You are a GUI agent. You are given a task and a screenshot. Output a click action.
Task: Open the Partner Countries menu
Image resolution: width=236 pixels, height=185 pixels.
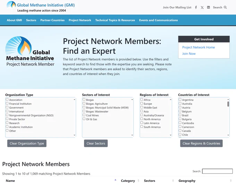[x=52, y=20]
